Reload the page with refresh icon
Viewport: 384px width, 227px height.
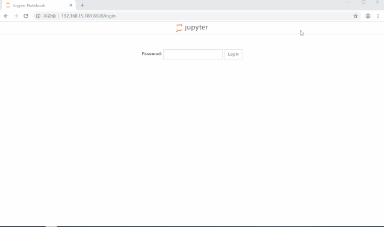26,16
